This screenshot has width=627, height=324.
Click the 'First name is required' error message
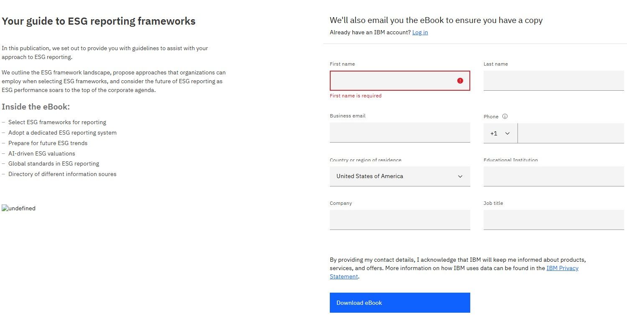(355, 96)
